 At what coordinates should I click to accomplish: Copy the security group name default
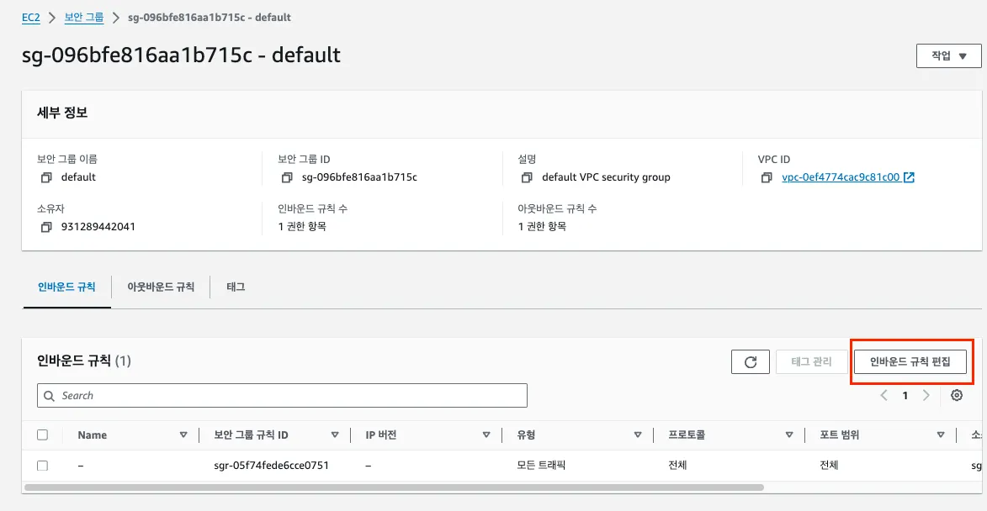(46, 177)
